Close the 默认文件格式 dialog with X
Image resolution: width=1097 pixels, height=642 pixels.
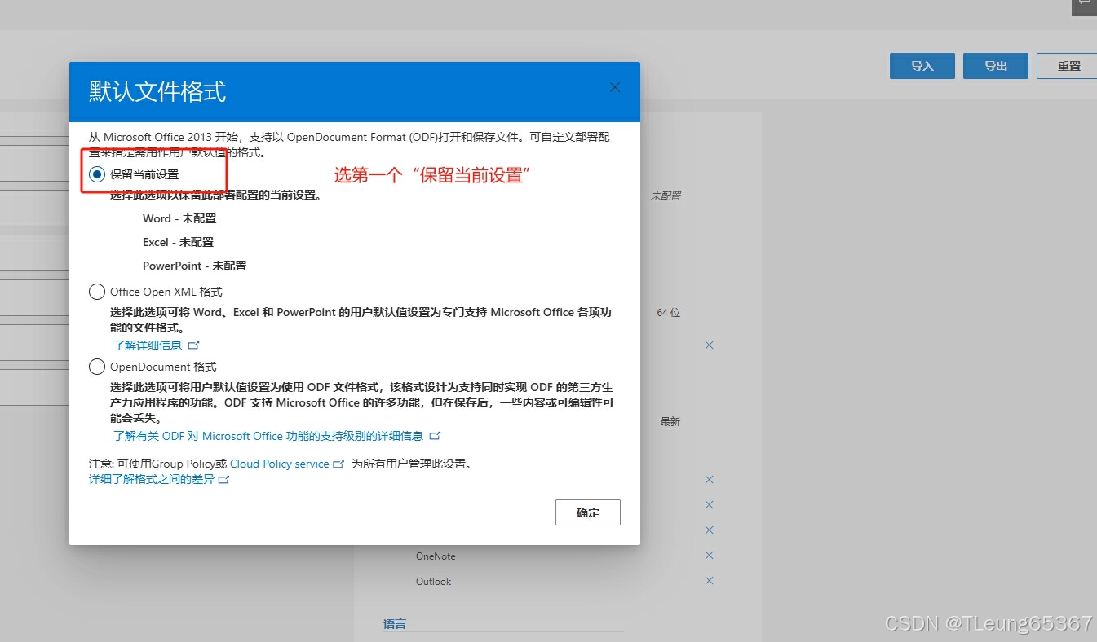coord(615,87)
